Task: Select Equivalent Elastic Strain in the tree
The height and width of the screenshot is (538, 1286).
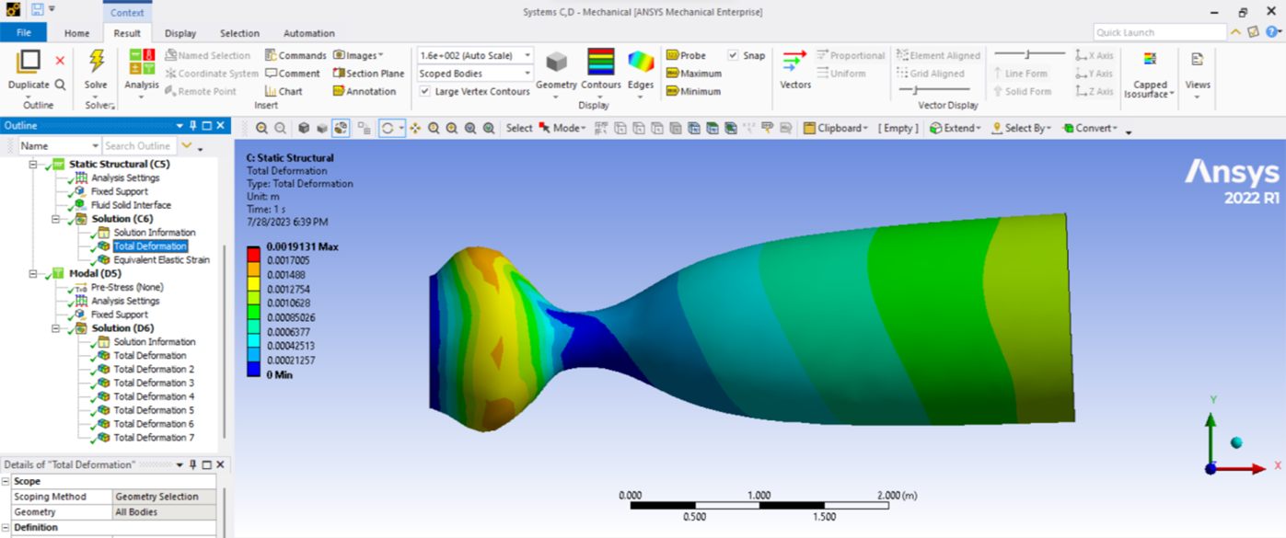Action: coord(161,260)
